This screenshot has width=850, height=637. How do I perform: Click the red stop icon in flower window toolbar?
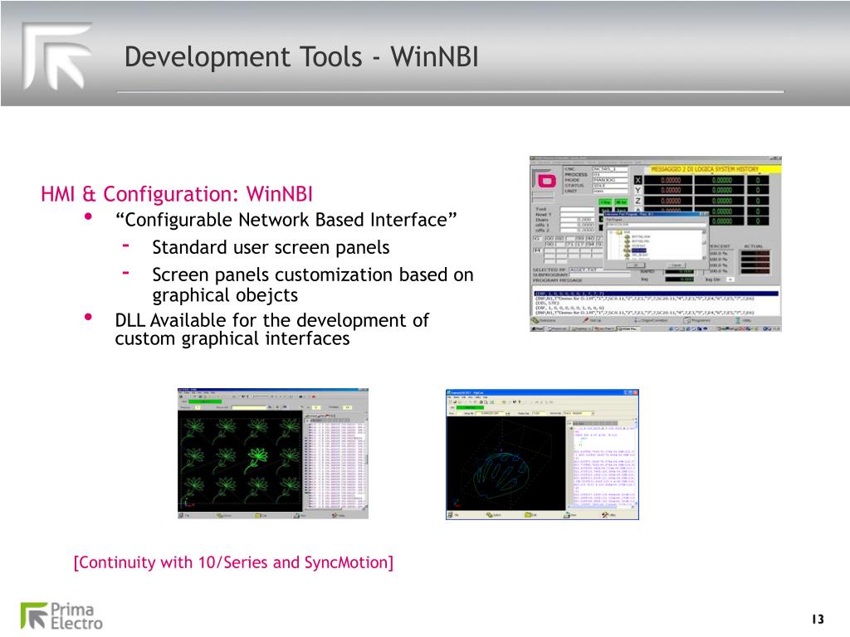click(x=314, y=396)
